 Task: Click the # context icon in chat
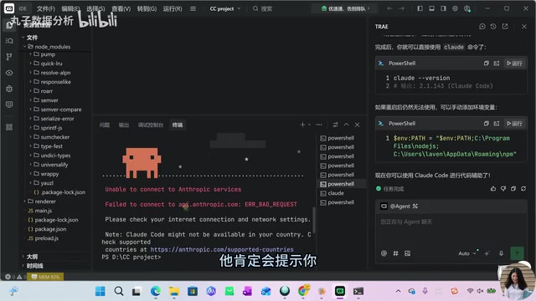[x=395, y=253]
